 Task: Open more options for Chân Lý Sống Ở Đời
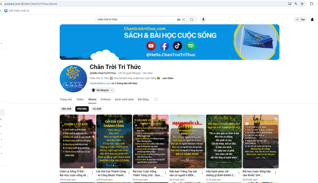point(93,173)
